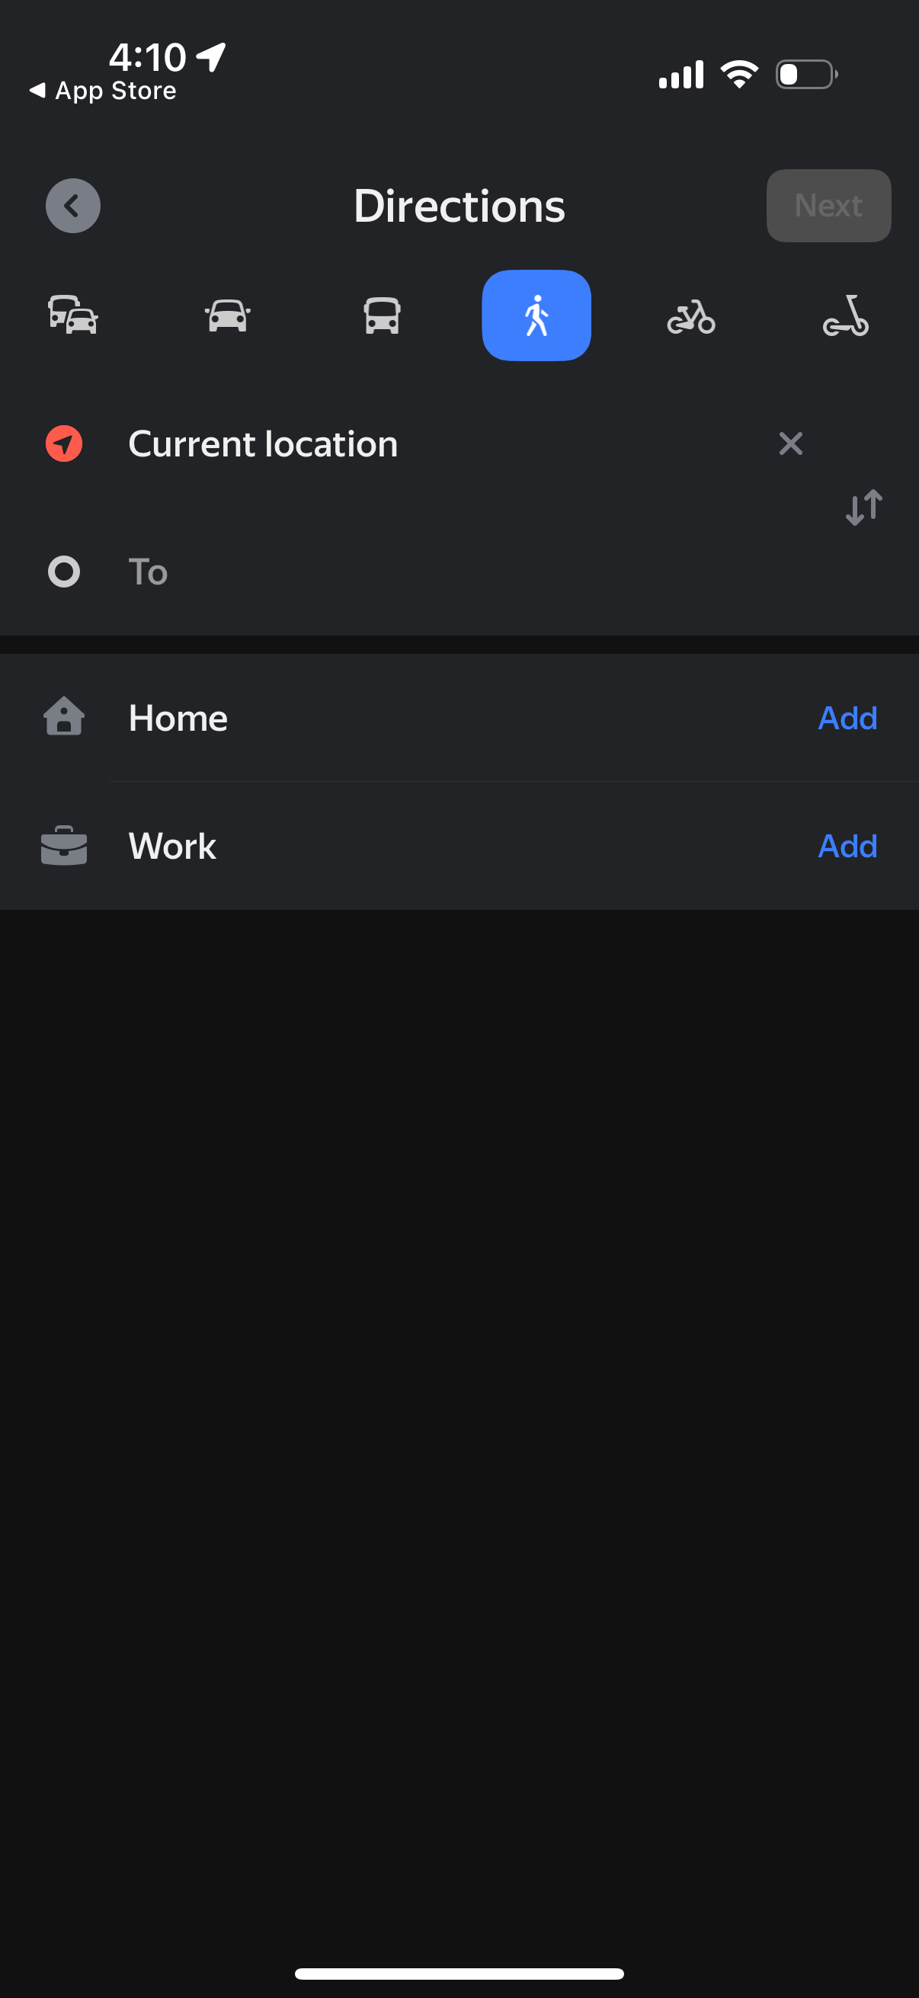Switch to public transit directions
The height and width of the screenshot is (1998, 919).
coord(382,315)
